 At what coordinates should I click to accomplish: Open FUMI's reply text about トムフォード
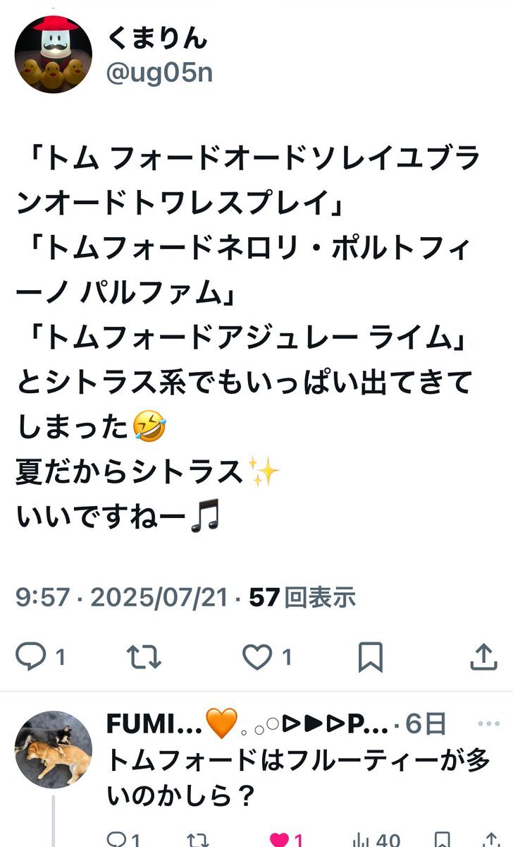[x=297, y=779]
